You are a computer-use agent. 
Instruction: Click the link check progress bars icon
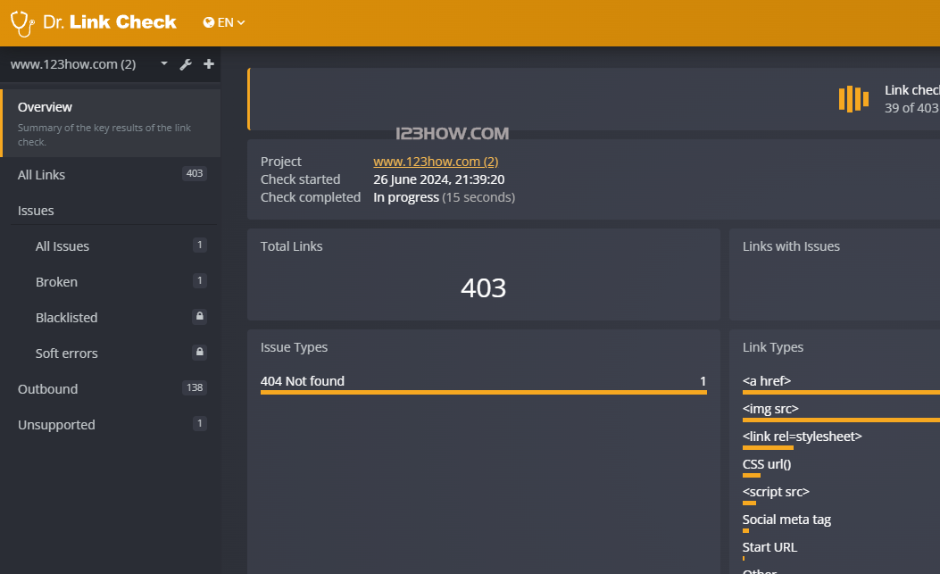click(853, 98)
